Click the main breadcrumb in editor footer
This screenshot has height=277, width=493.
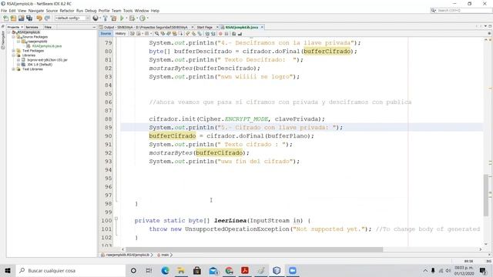pyautogui.click(x=165, y=255)
